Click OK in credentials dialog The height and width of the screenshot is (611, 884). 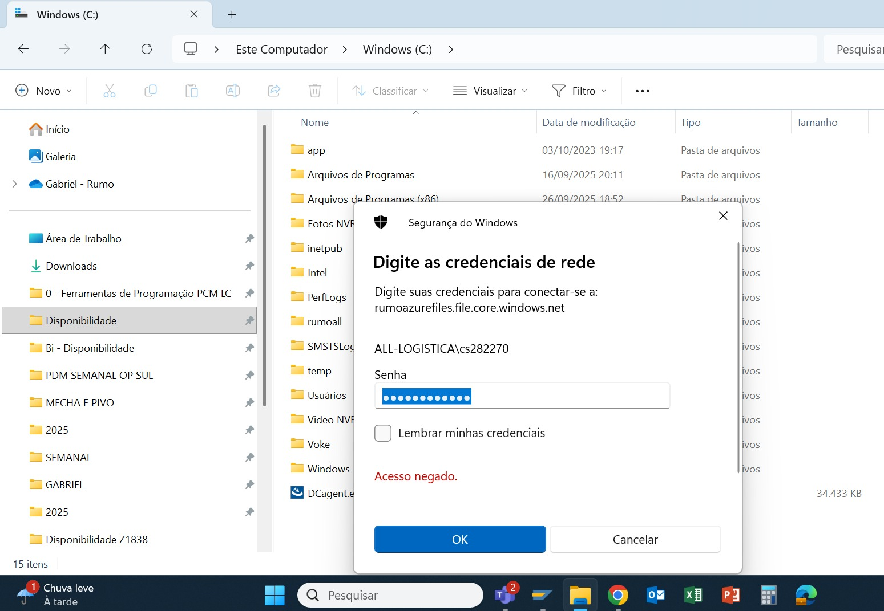coord(460,539)
